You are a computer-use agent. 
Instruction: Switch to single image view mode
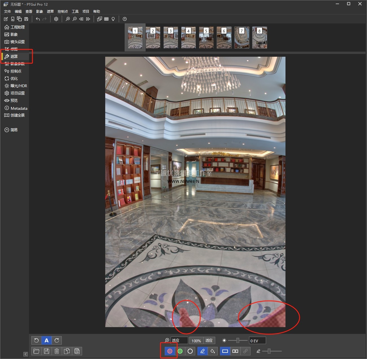click(x=225, y=351)
